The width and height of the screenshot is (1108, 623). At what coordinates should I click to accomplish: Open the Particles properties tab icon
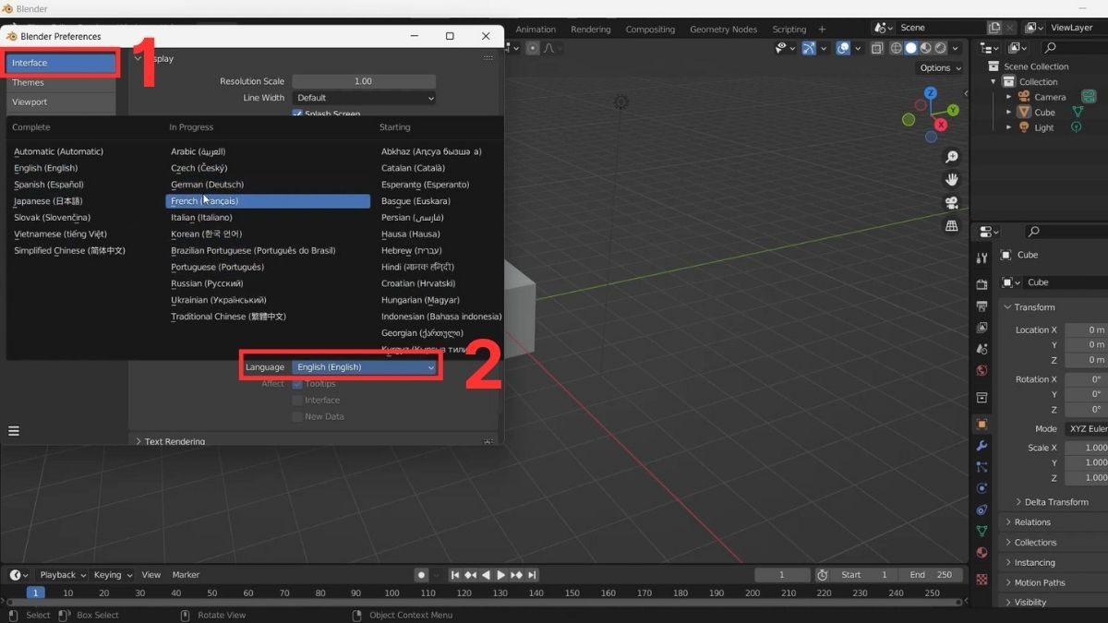click(x=982, y=468)
